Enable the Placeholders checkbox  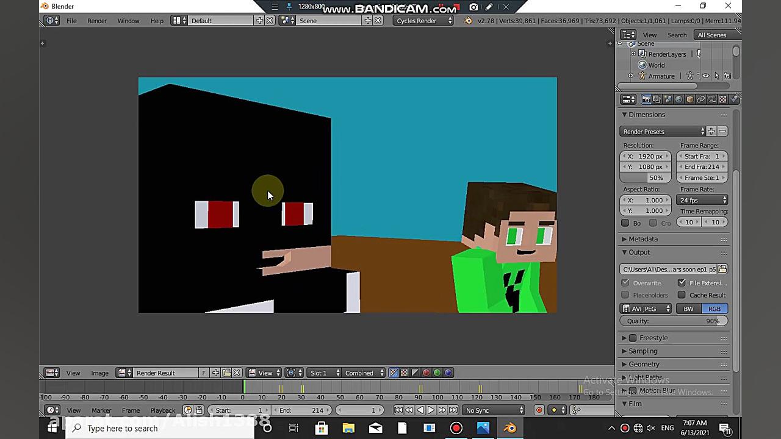(x=625, y=295)
